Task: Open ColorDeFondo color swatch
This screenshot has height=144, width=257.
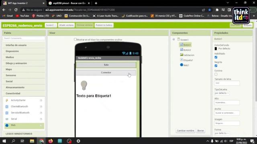Action: point(216,49)
